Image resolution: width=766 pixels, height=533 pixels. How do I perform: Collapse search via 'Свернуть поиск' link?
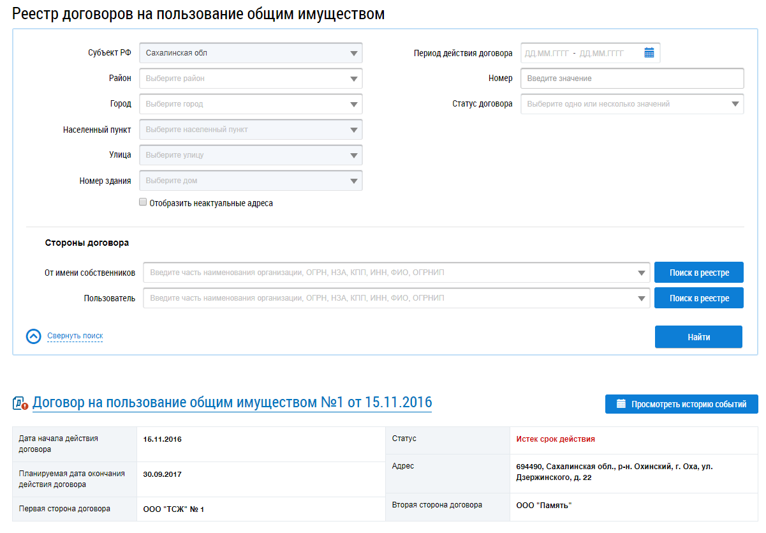[x=75, y=336]
